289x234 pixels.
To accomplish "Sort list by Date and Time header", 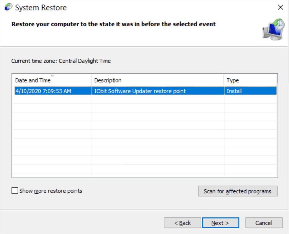I will tap(33, 80).
